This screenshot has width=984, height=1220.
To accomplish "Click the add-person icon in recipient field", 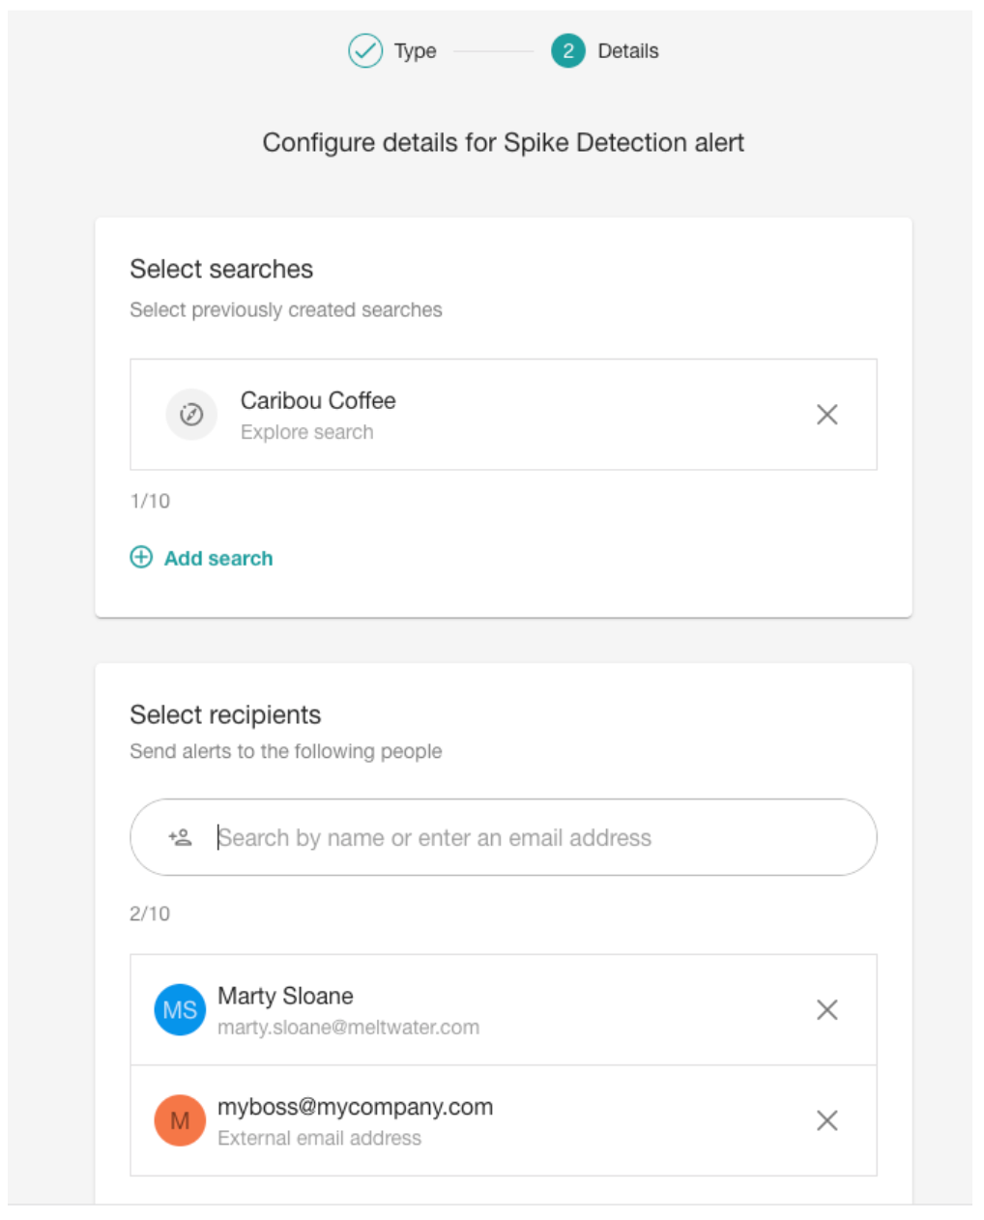I will tap(180, 837).
